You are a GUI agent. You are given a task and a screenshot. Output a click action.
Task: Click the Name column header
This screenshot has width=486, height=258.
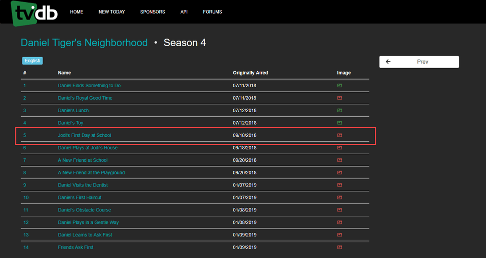(x=65, y=73)
